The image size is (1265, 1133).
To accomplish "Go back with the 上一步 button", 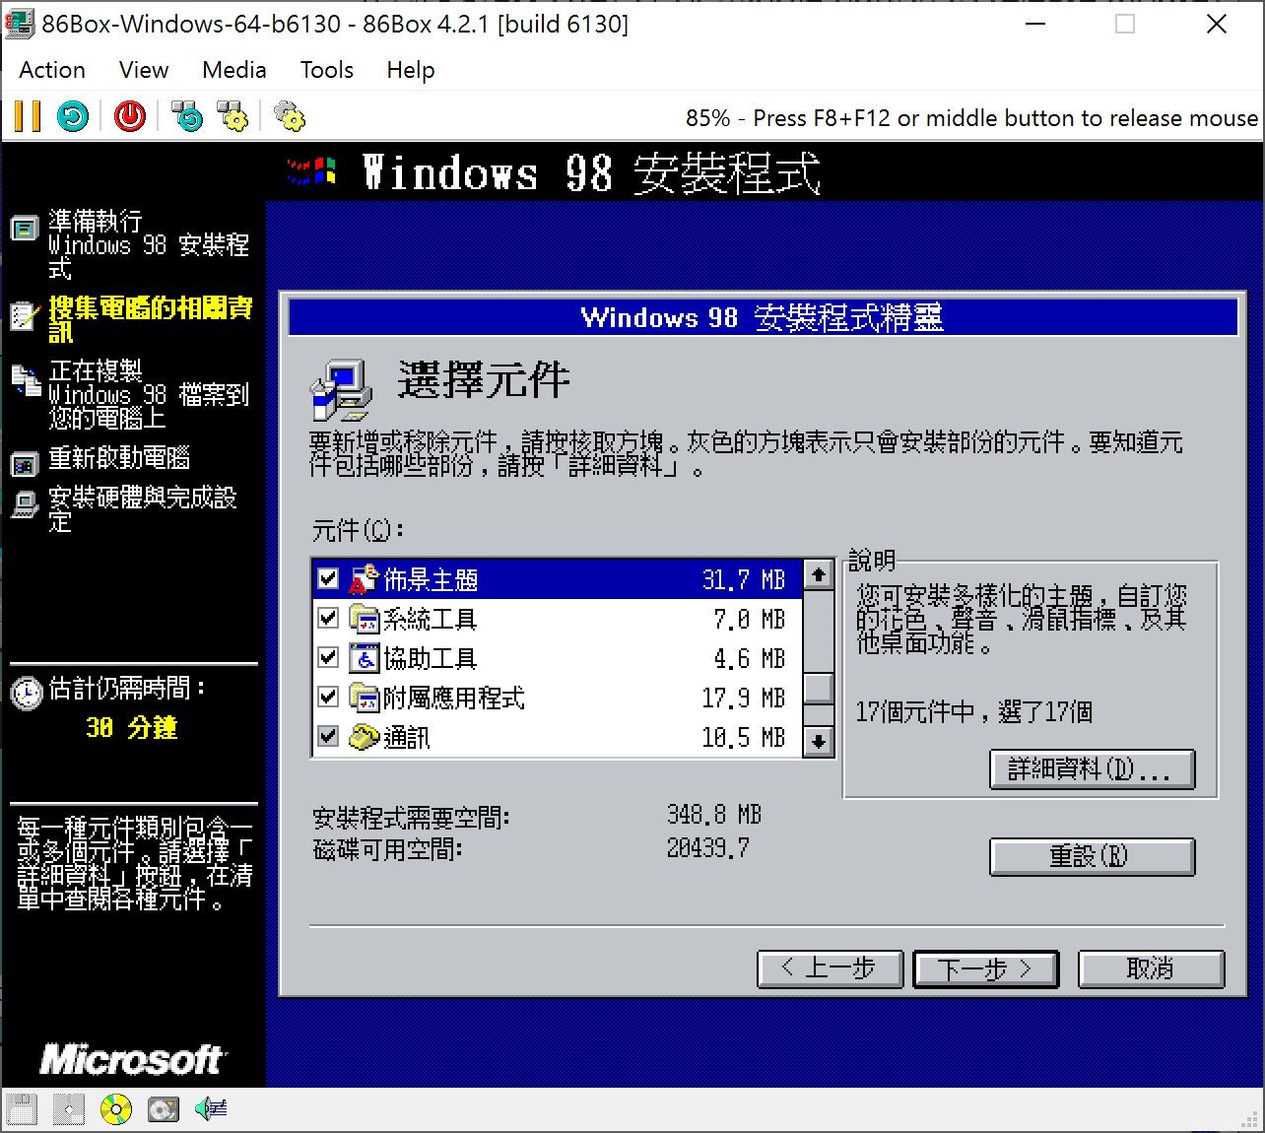I will pos(830,968).
